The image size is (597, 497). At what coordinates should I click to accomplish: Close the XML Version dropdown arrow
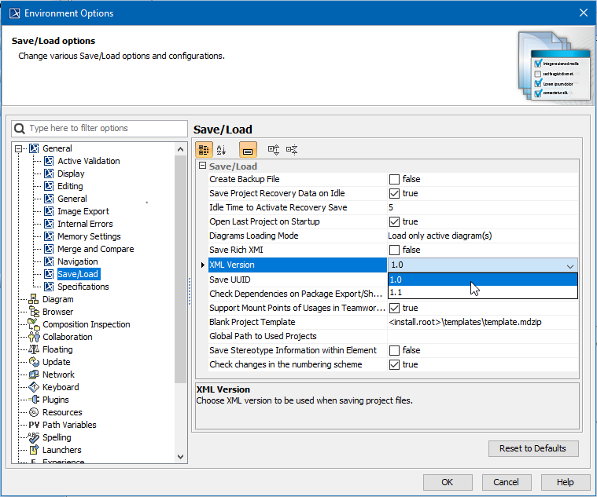569,266
